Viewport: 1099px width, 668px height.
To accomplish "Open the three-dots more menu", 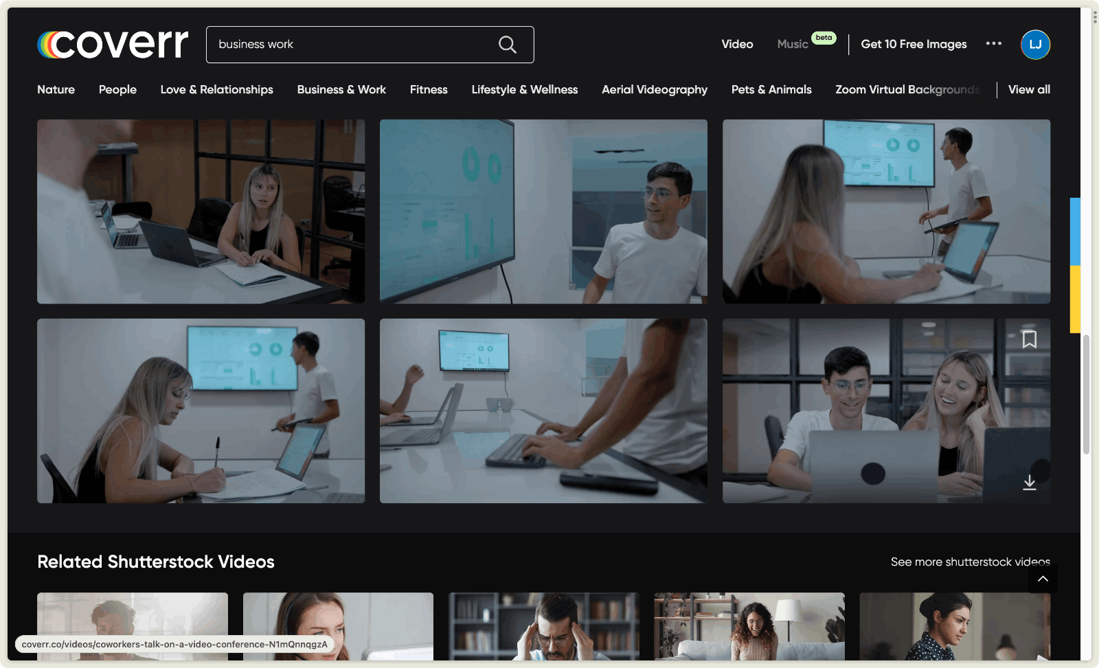I will coord(993,44).
